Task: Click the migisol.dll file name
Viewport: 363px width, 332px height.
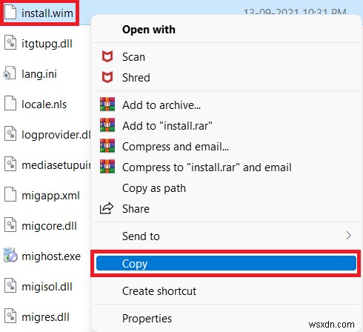Action: (47, 287)
